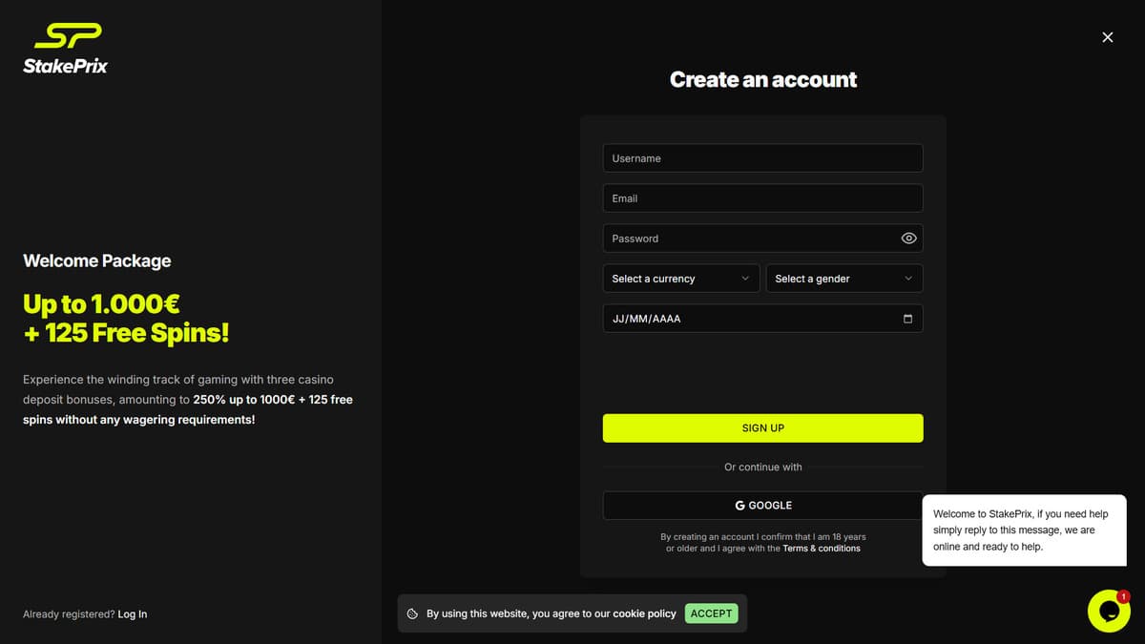The image size is (1145, 644).
Task: Click the cookie icon in the banner
Action: (412, 613)
